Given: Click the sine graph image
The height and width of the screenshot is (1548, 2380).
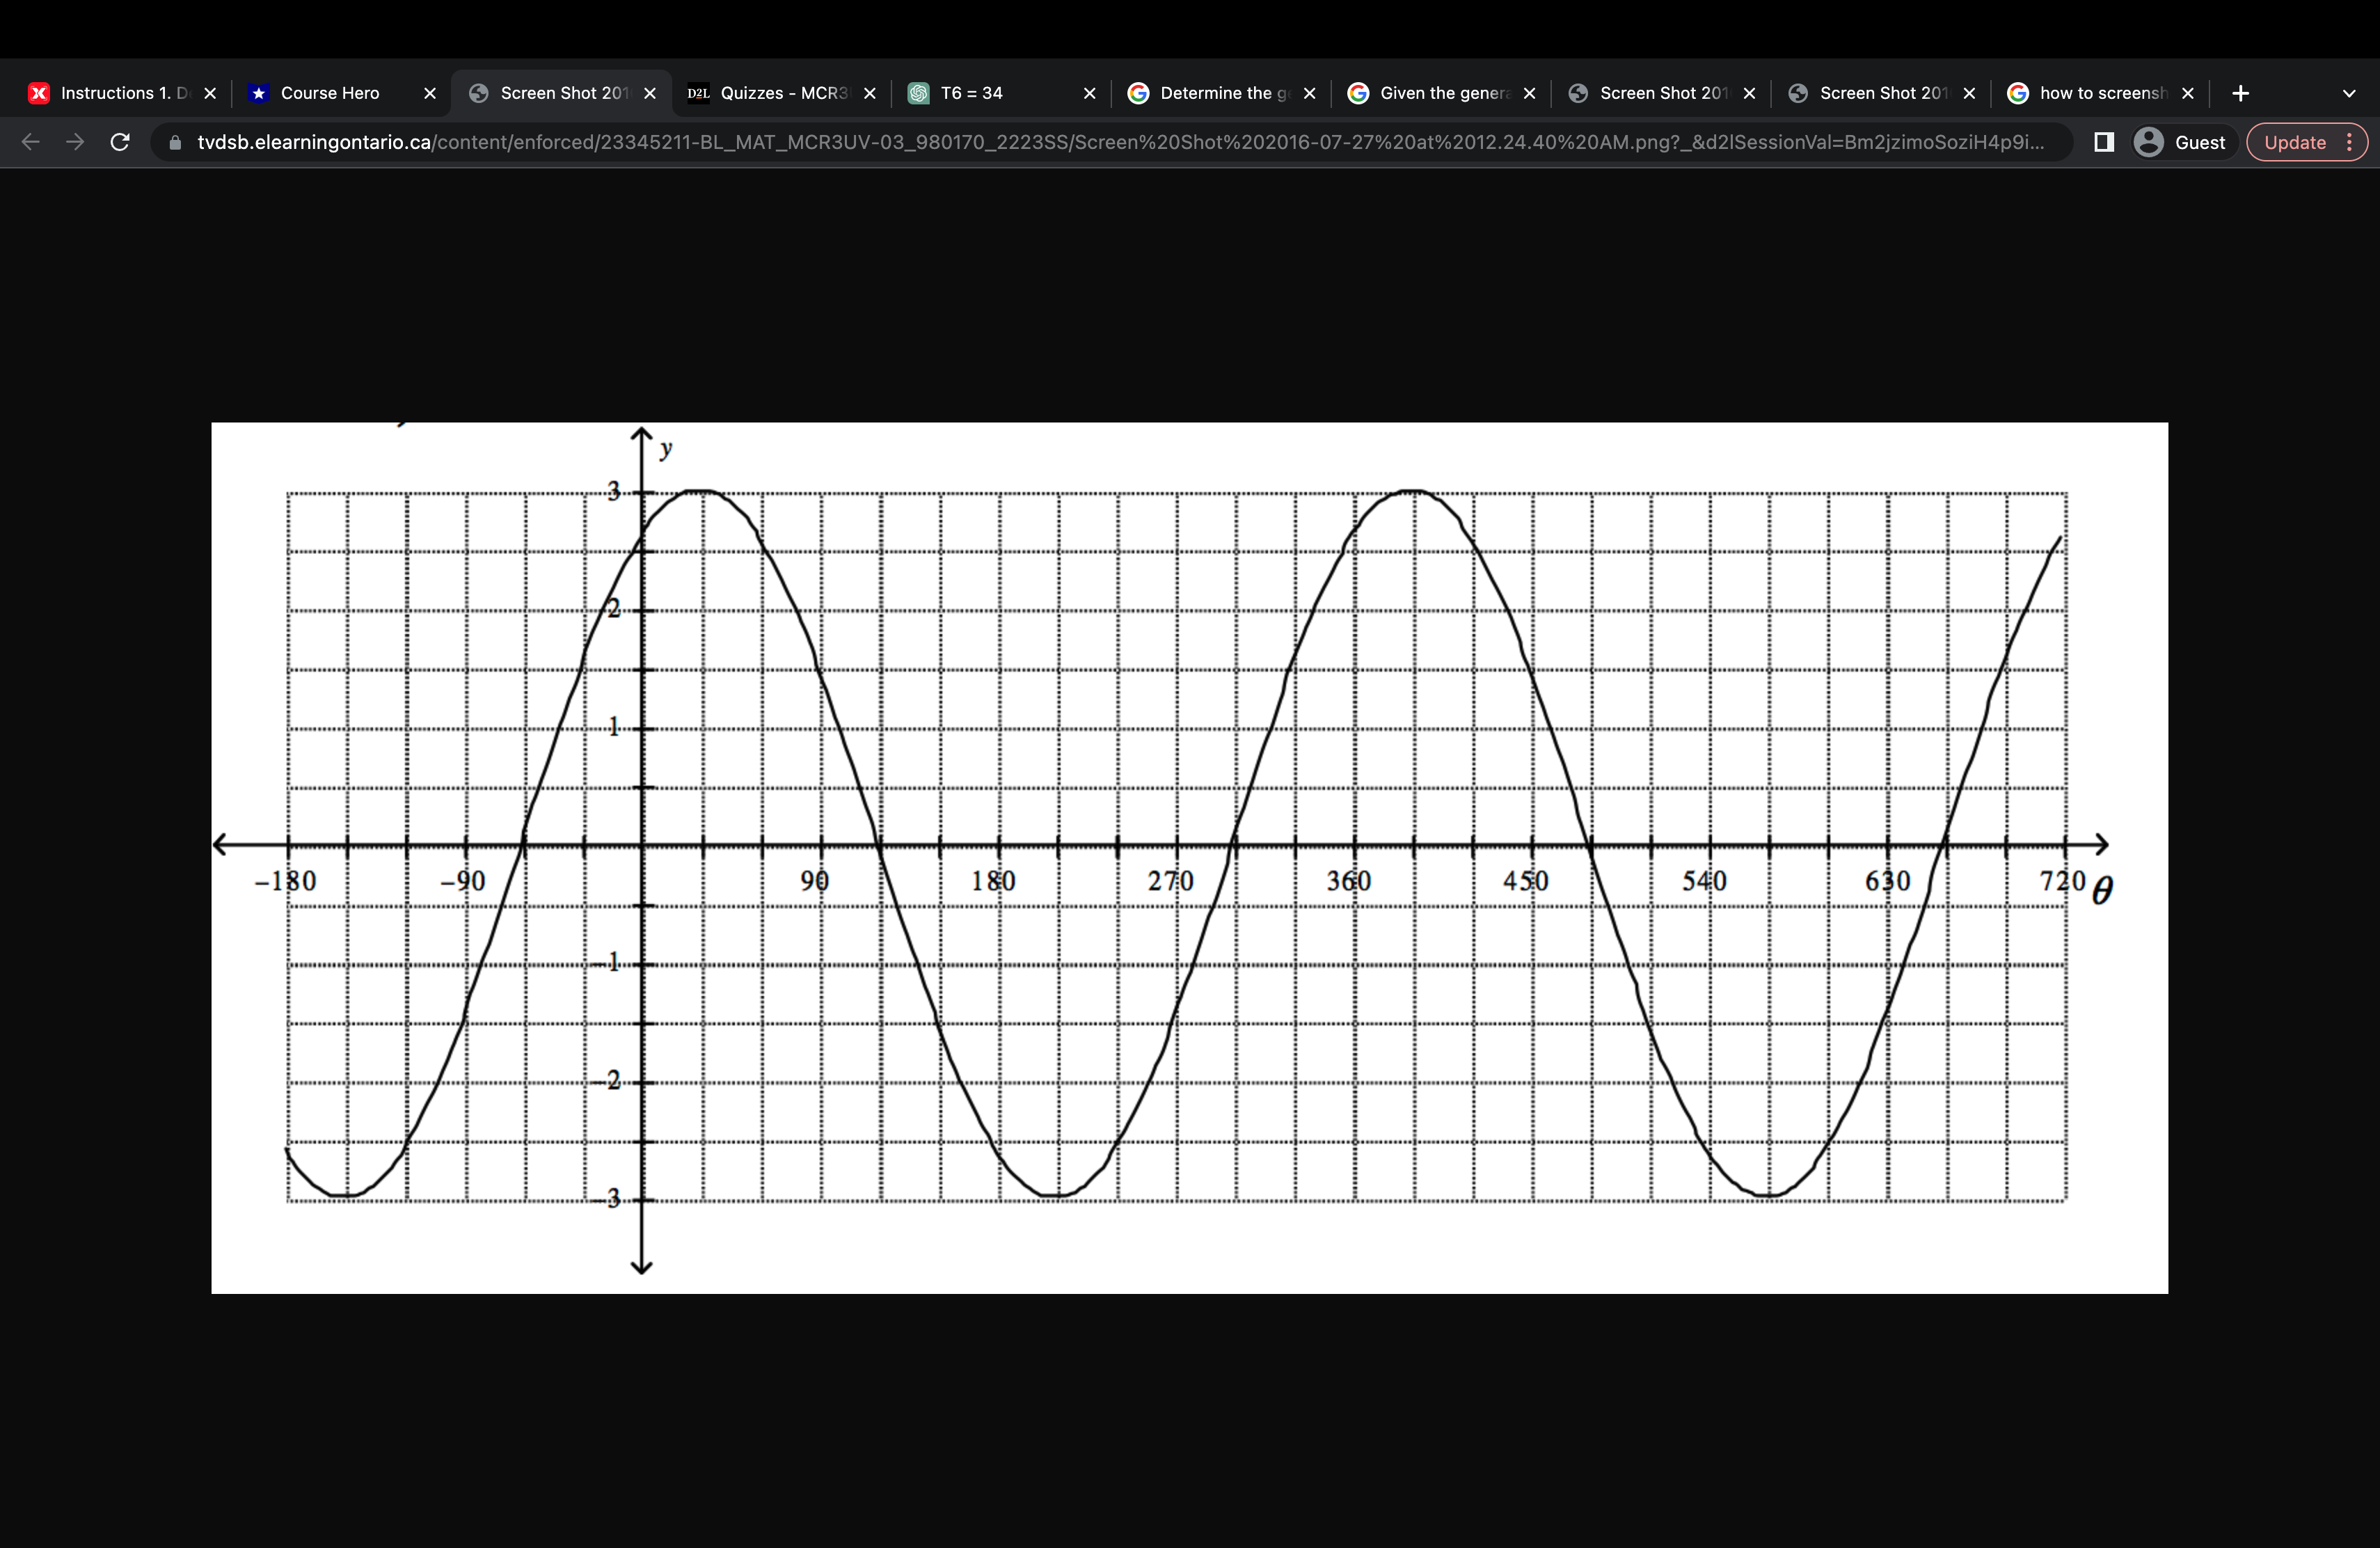Looking at the screenshot, I should point(1189,857).
